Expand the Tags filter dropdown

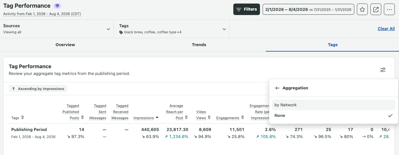click(x=172, y=29)
